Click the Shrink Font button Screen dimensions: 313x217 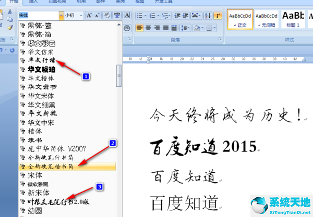pyautogui.click(x=97, y=15)
